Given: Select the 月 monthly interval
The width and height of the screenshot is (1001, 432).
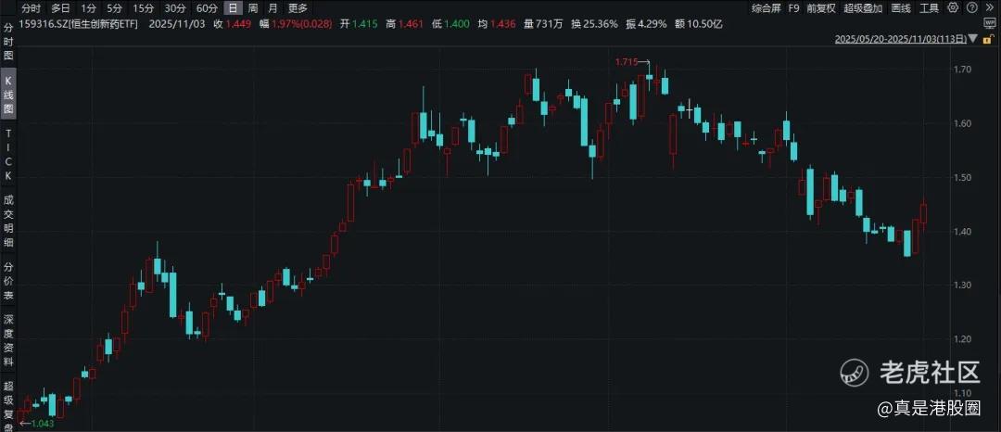Looking at the screenshot, I should tap(273, 8).
